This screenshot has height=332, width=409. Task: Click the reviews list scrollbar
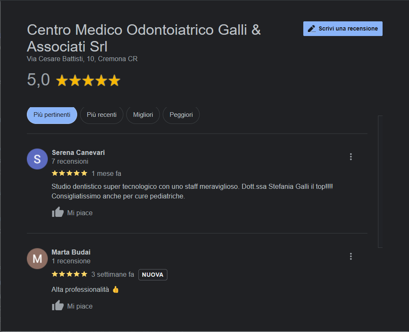pos(380,182)
